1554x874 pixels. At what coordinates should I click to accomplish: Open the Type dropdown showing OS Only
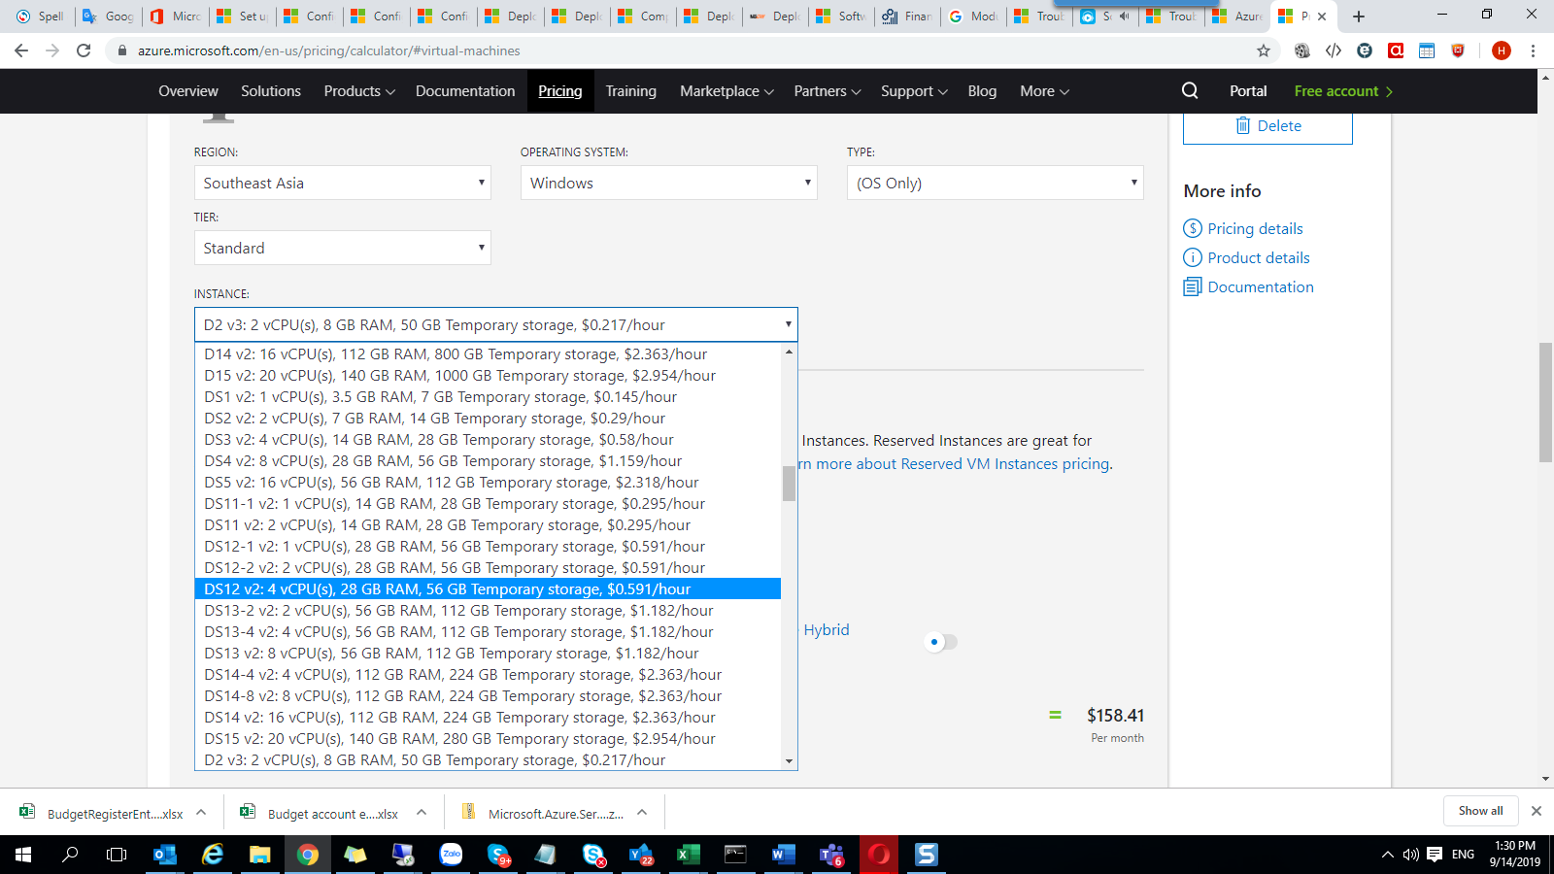point(996,183)
